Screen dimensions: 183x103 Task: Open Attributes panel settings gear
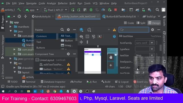click(152, 30)
